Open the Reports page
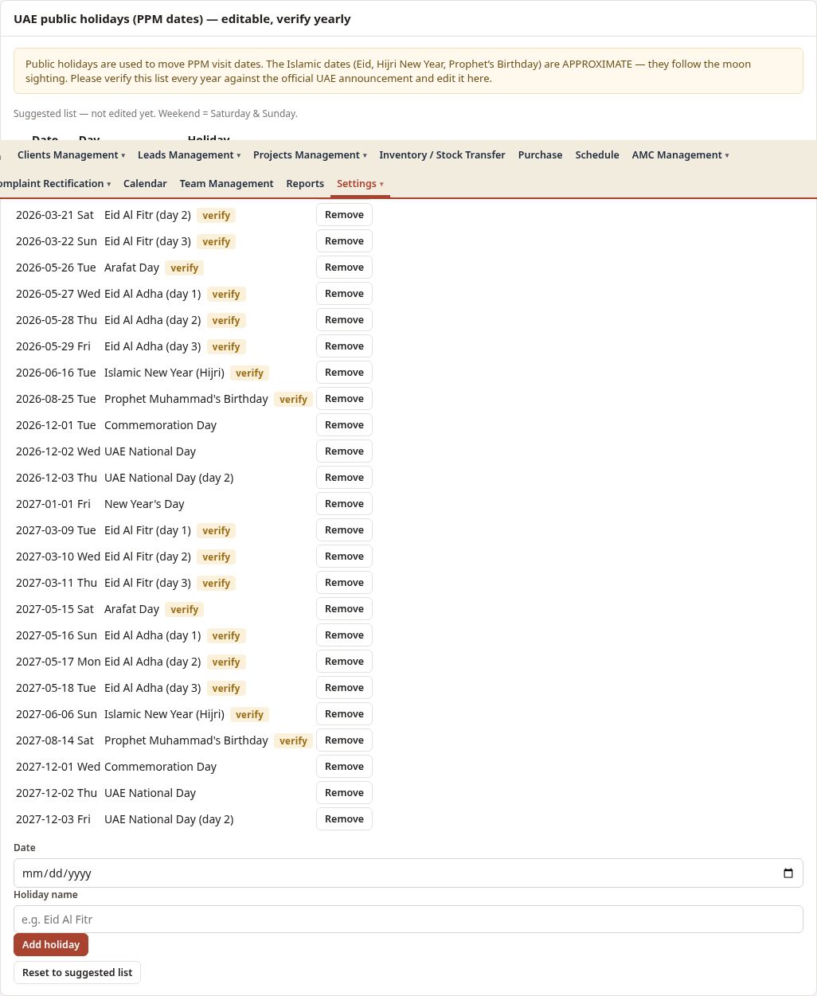The image size is (817, 996). [305, 184]
